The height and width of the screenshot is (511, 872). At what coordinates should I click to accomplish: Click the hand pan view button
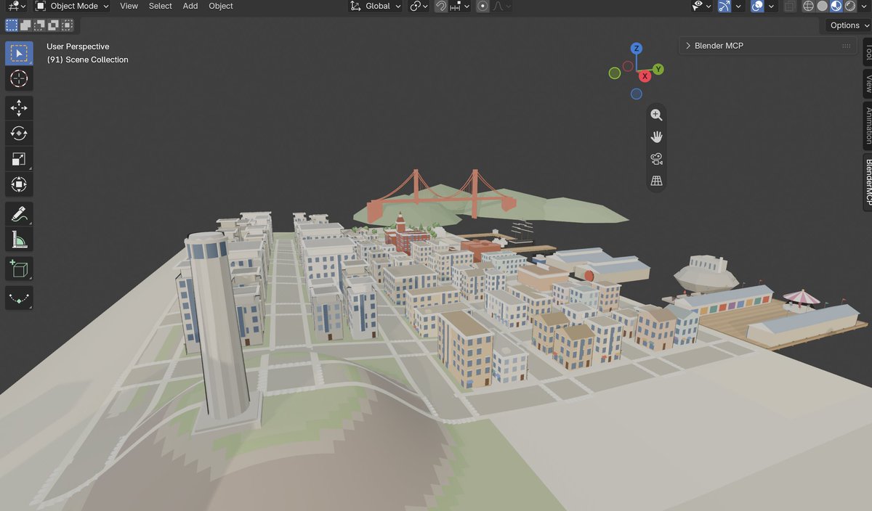click(x=656, y=136)
